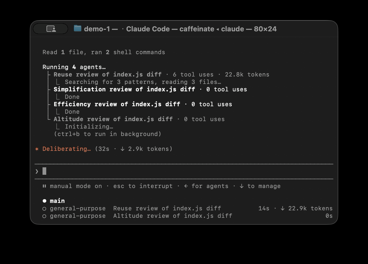The width and height of the screenshot is (368, 264).
Task: Click the '0s' timer for Altitude review agent
Action: coord(329,216)
